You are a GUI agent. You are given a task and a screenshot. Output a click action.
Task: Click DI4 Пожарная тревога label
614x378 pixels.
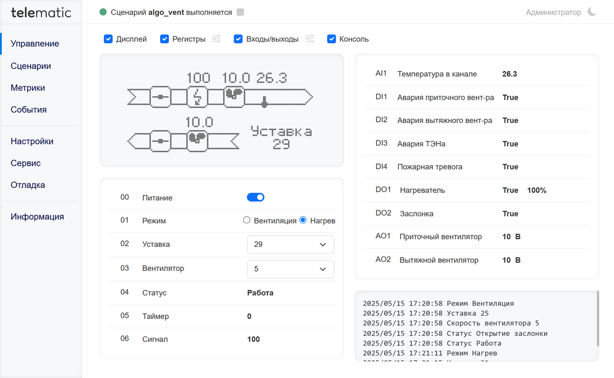click(x=430, y=167)
